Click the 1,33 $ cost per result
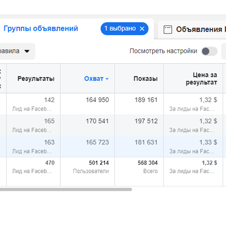This screenshot has height=233, width=226. coord(208,142)
